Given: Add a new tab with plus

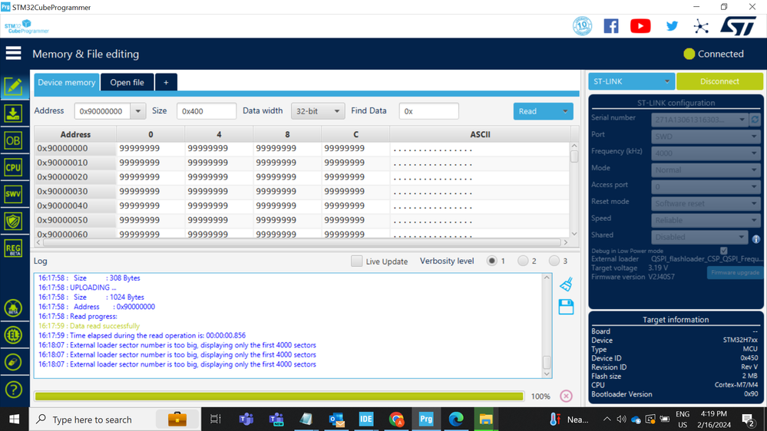Looking at the screenshot, I should click(167, 83).
